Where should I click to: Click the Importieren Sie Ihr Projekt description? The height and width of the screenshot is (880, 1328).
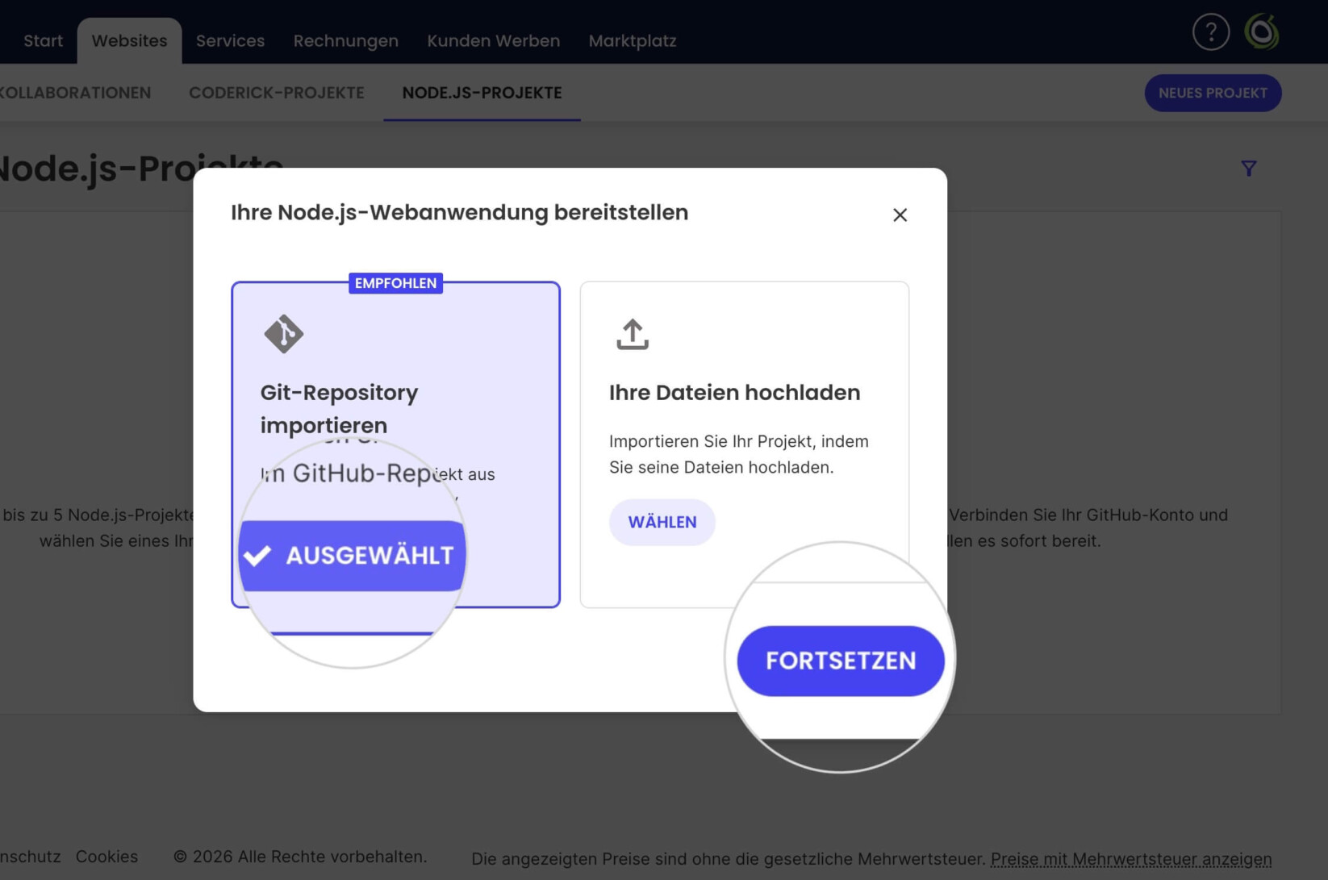(738, 454)
